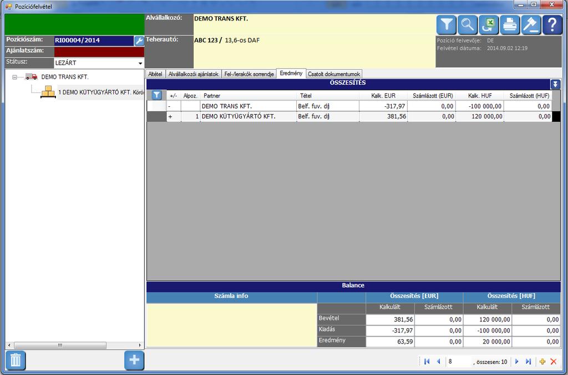Go to the first record
Image resolution: width=568 pixels, height=375 pixels.
click(x=427, y=361)
